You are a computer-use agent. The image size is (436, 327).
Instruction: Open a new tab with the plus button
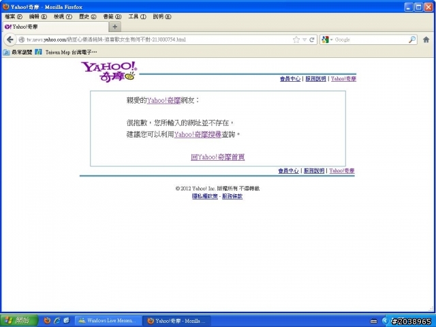(x=115, y=27)
